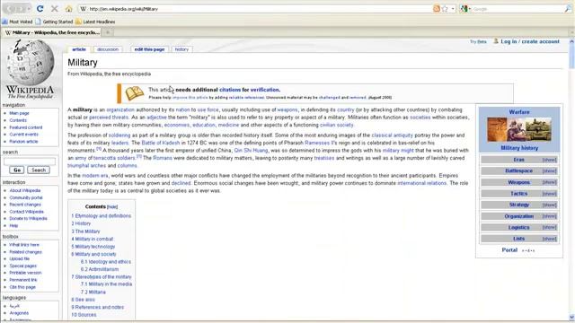Click Cite this page link
The image size is (575, 323).
click(x=22, y=287)
